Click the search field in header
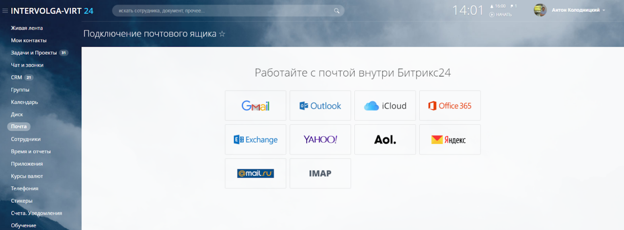Screen dimensions: 624x230 [228, 10]
